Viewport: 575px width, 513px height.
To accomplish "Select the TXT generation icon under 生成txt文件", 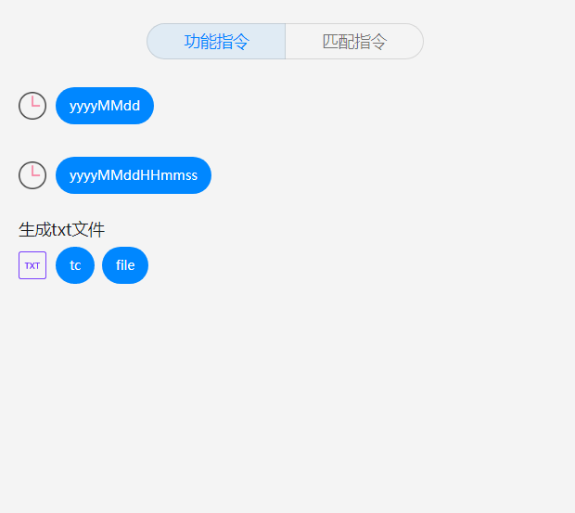I will (x=32, y=265).
